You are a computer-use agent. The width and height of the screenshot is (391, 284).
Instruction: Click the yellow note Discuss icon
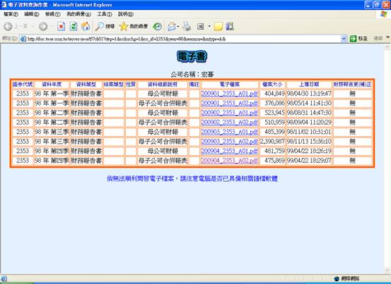218,26
